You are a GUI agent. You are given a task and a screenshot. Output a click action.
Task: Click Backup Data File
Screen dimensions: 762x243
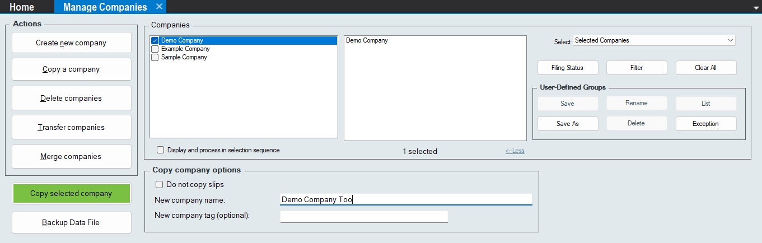(x=71, y=222)
